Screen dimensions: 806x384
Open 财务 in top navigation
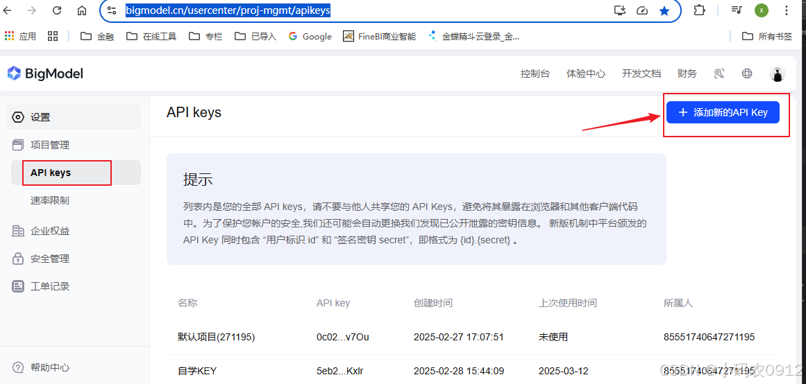687,73
